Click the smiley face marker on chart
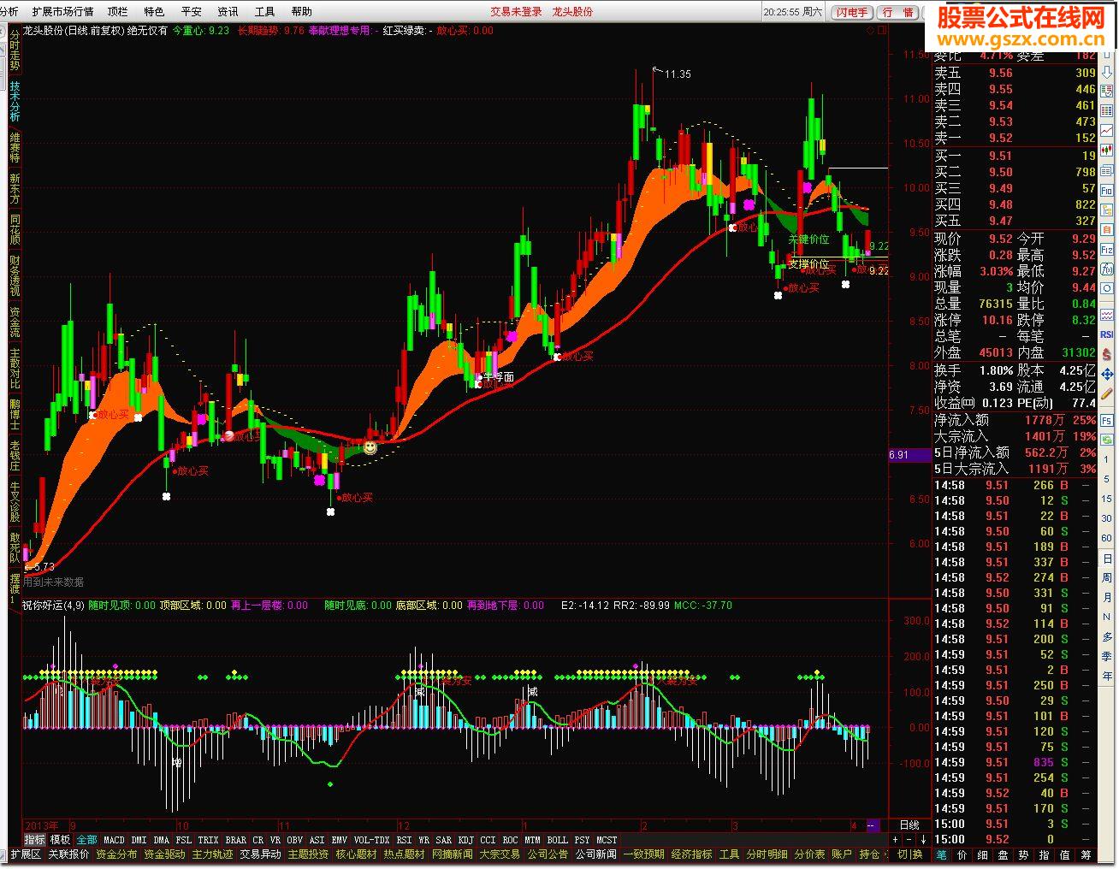Screen dimensions: 1119x869 click(370, 447)
